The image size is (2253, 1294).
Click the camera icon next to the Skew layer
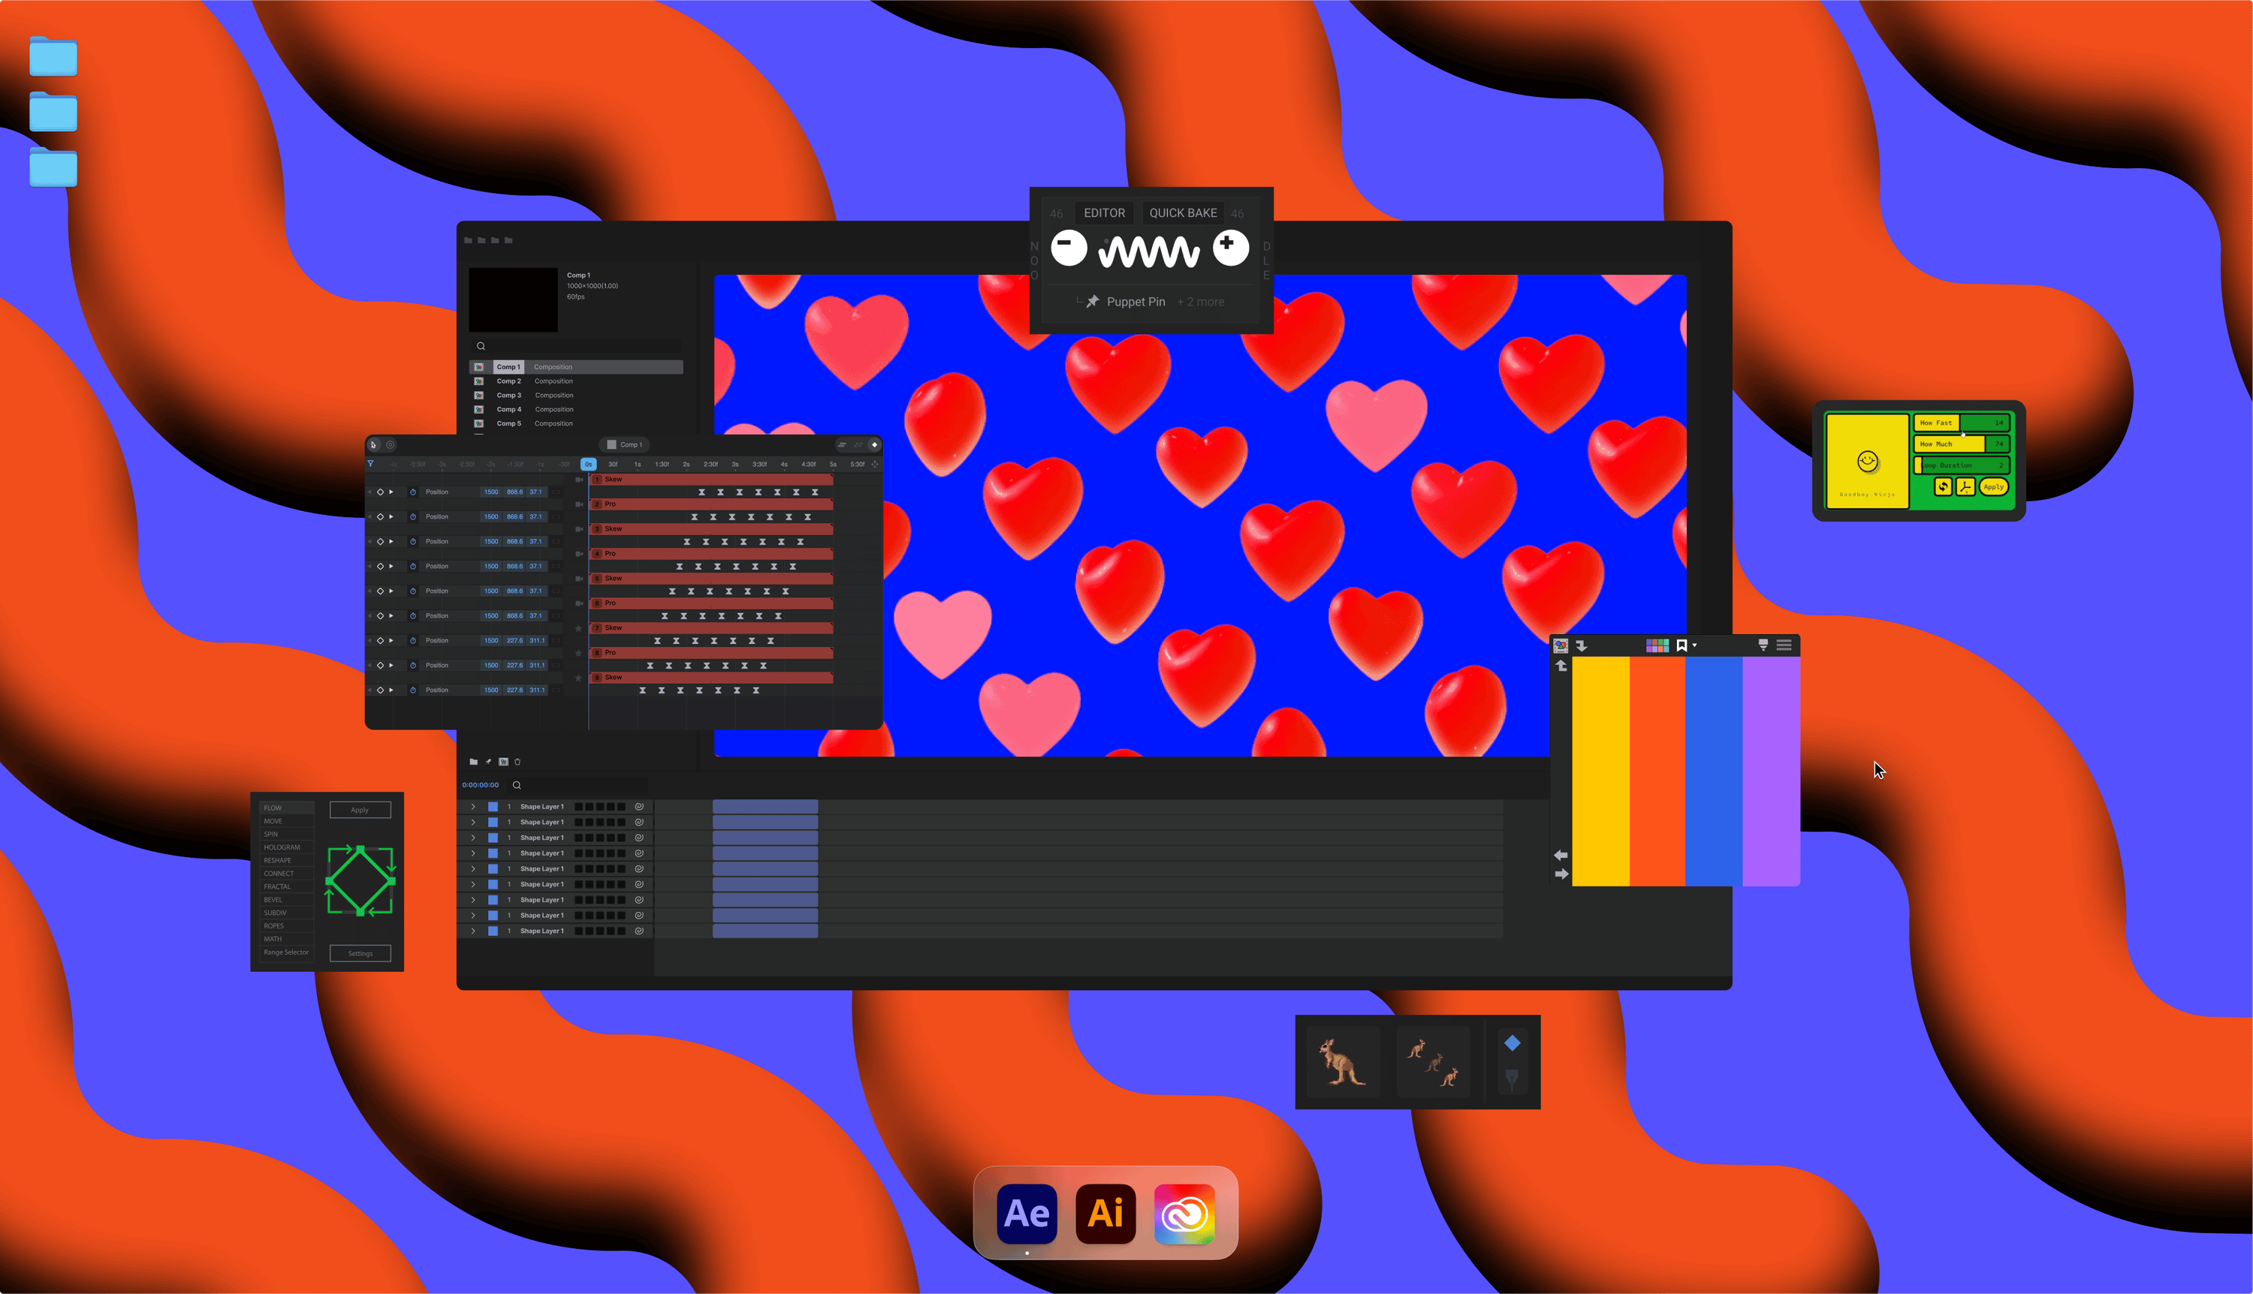click(580, 480)
